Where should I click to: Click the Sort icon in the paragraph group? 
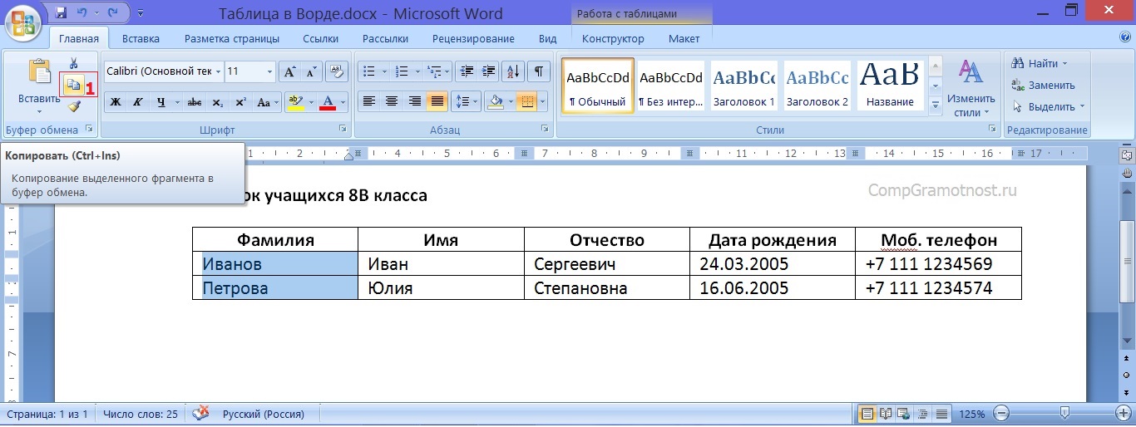coord(513,71)
